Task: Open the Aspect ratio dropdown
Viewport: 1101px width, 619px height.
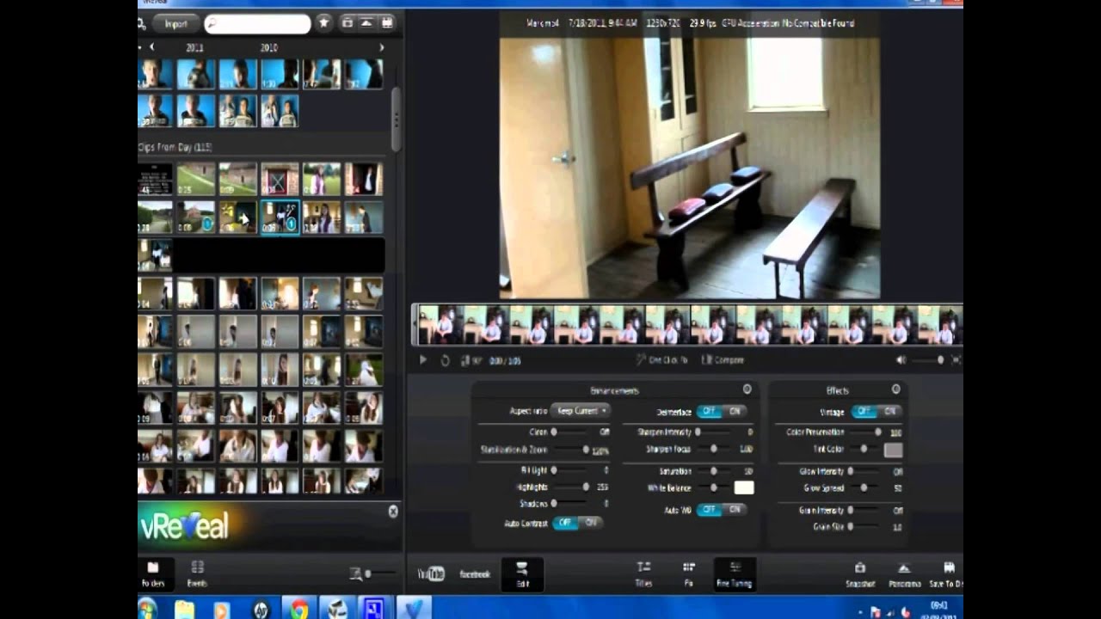Action: pyautogui.click(x=580, y=411)
